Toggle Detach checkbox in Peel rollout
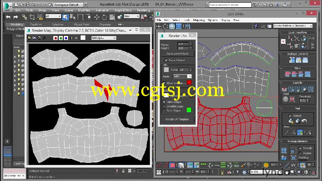The image size is (322, 181). pyautogui.click(x=290, y=116)
